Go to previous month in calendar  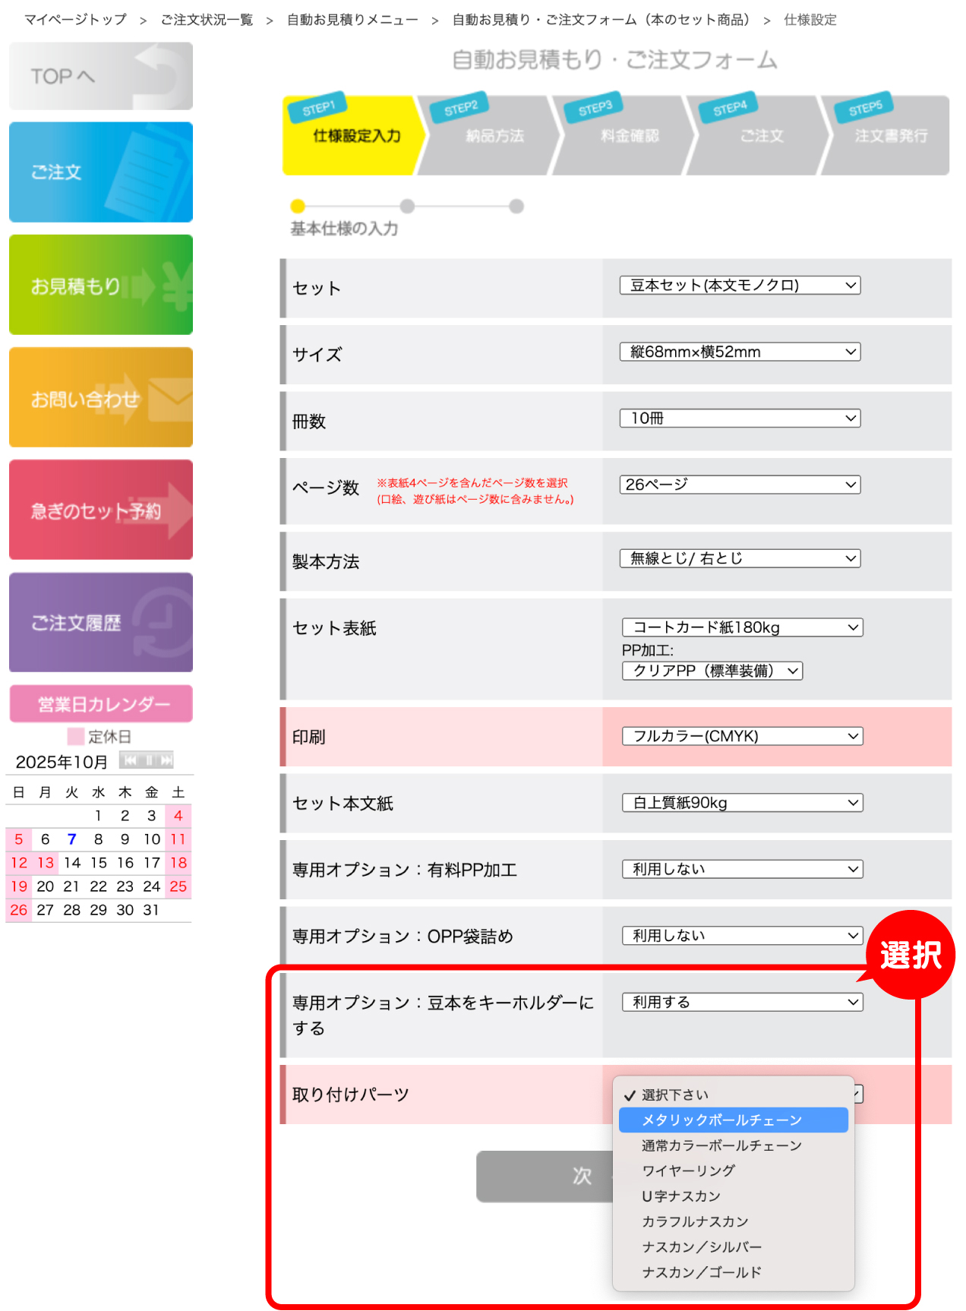click(130, 760)
